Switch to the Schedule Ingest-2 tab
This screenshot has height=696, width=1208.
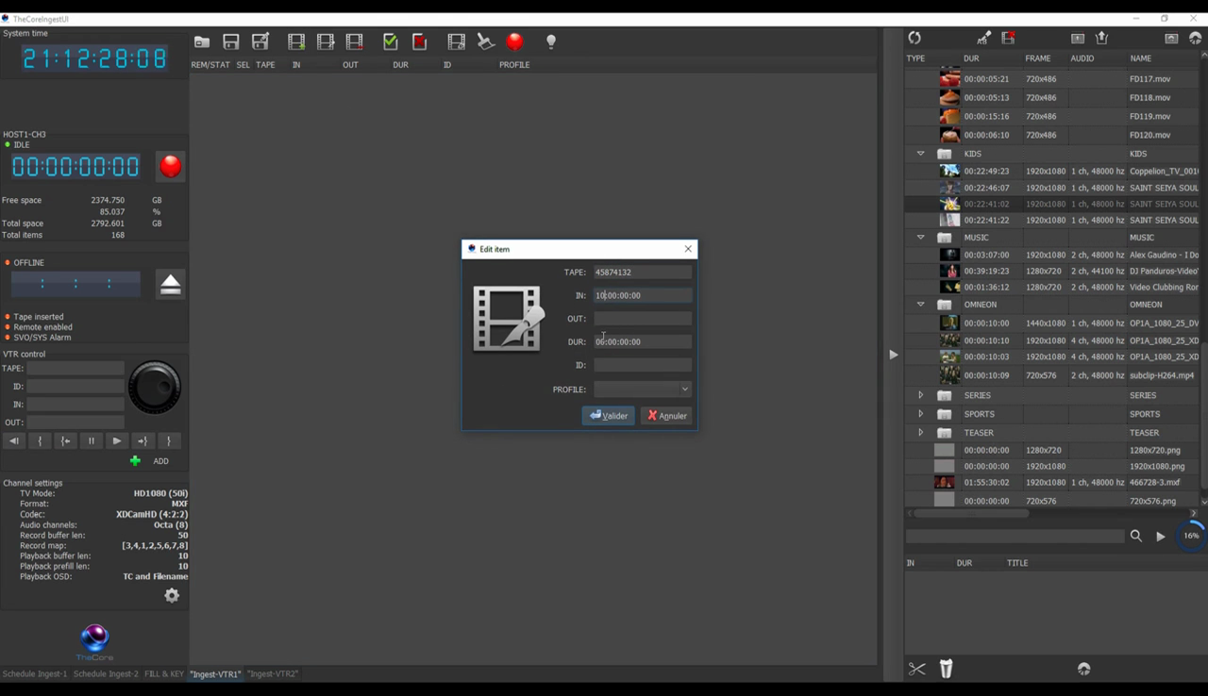(x=106, y=674)
